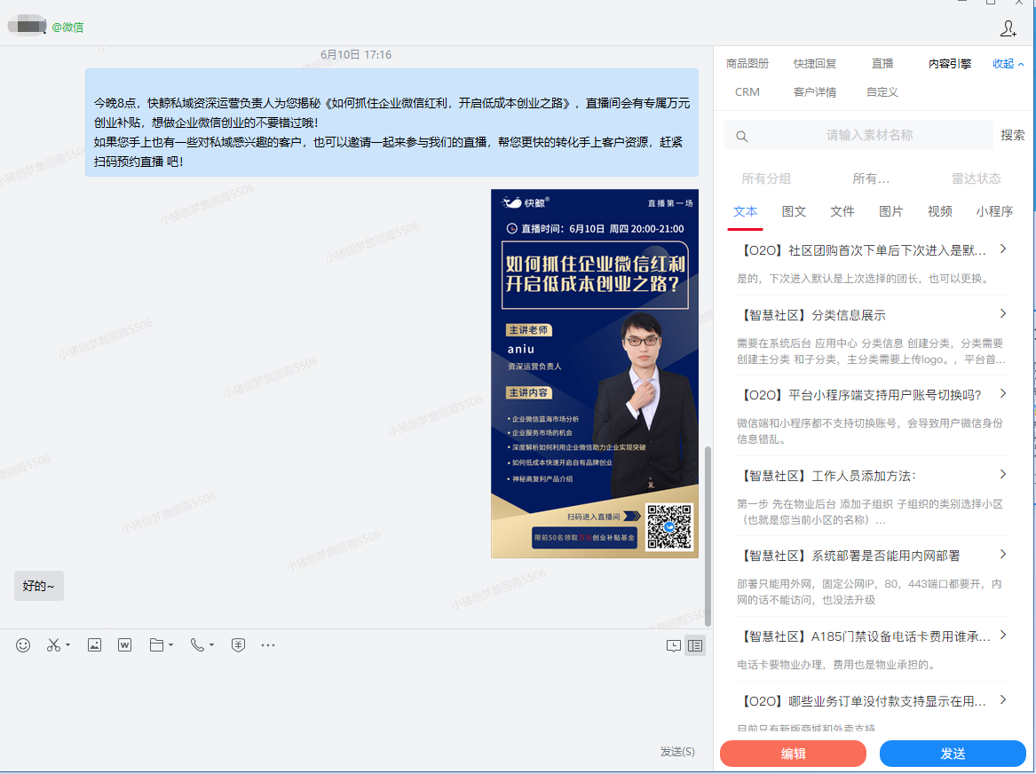Switch to the 小程序 tab
The image size is (1036, 774).
[x=993, y=211]
